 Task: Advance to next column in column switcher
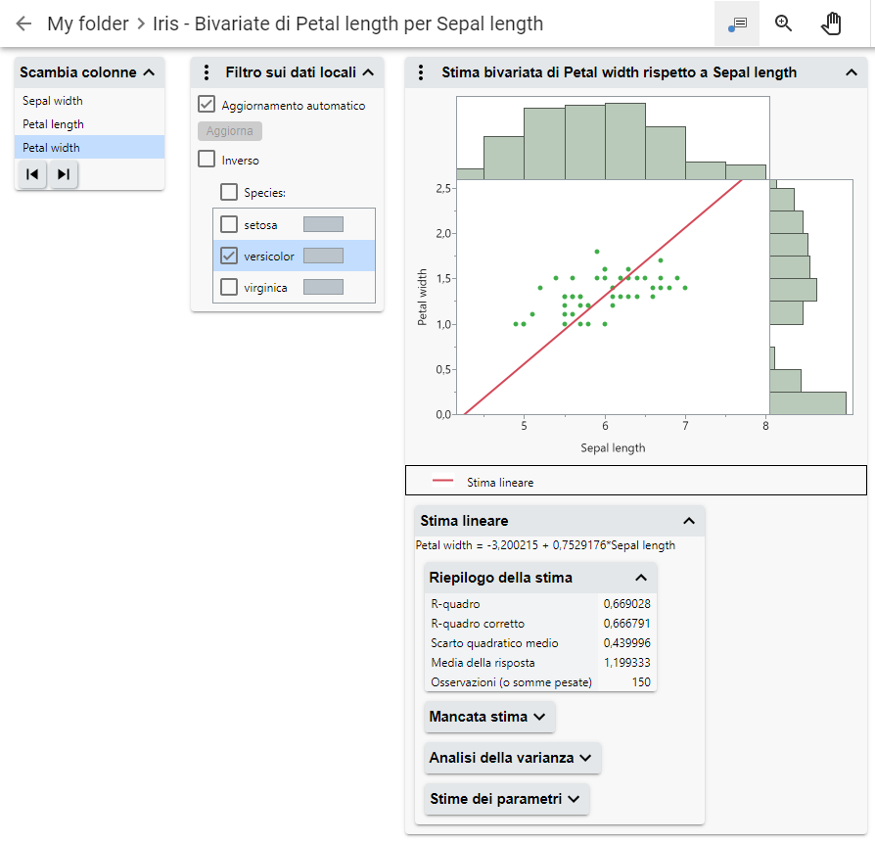[64, 174]
